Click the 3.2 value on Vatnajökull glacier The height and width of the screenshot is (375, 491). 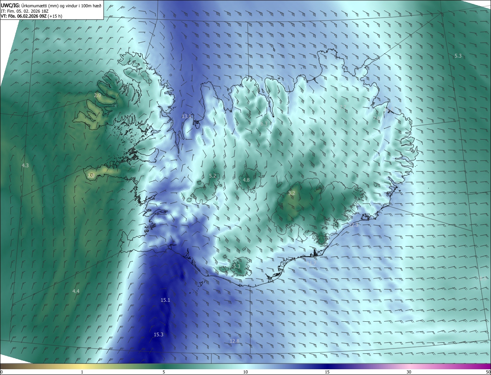coord(292,193)
